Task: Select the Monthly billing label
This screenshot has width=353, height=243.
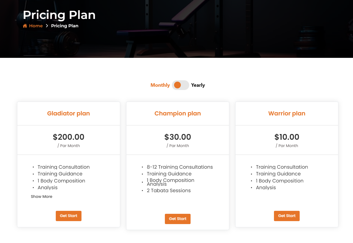Action: pyautogui.click(x=160, y=85)
